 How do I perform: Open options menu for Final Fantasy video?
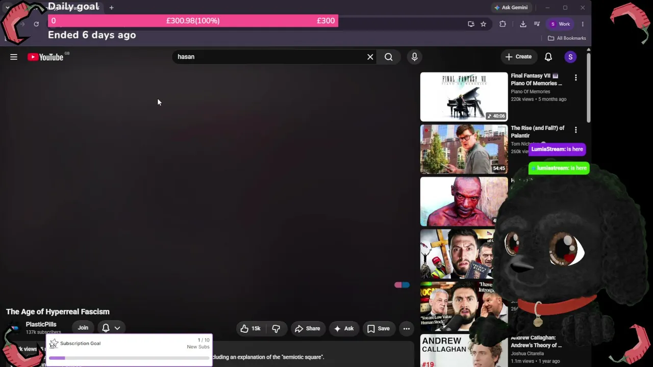click(576, 77)
